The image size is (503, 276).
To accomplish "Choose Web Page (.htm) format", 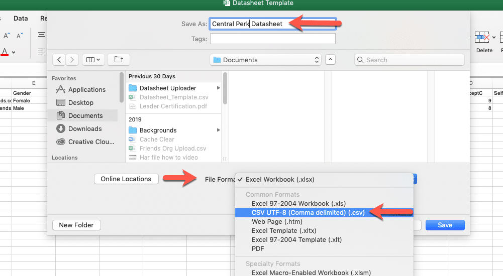I will point(324,222).
